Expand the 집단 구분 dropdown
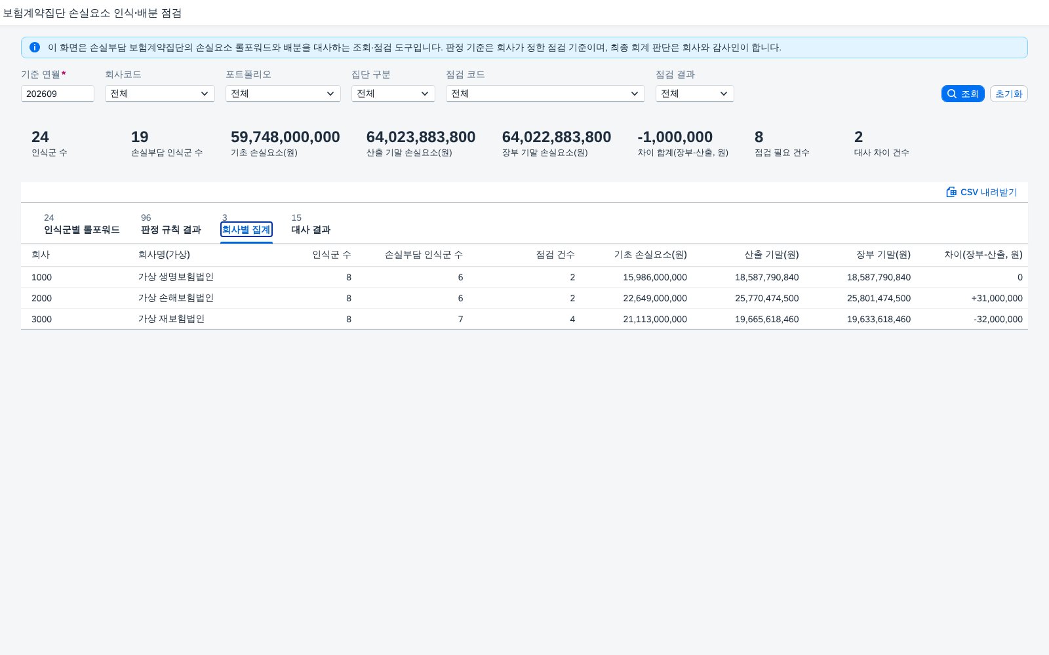This screenshot has width=1049, height=655. 393,94
